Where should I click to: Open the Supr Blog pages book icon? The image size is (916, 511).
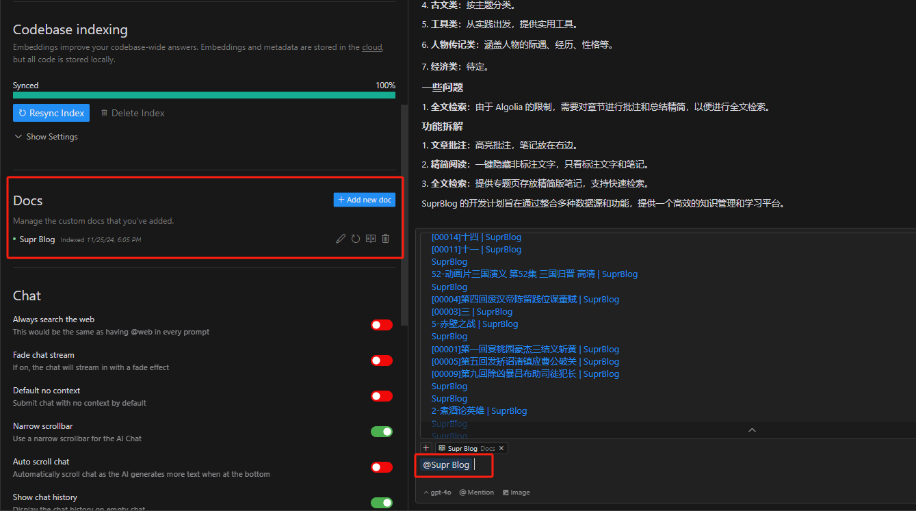(371, 239)
